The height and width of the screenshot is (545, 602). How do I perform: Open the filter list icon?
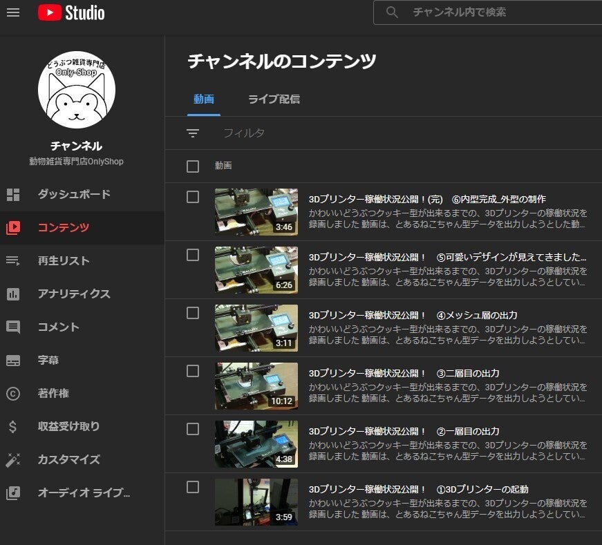[x=193, y=133]
